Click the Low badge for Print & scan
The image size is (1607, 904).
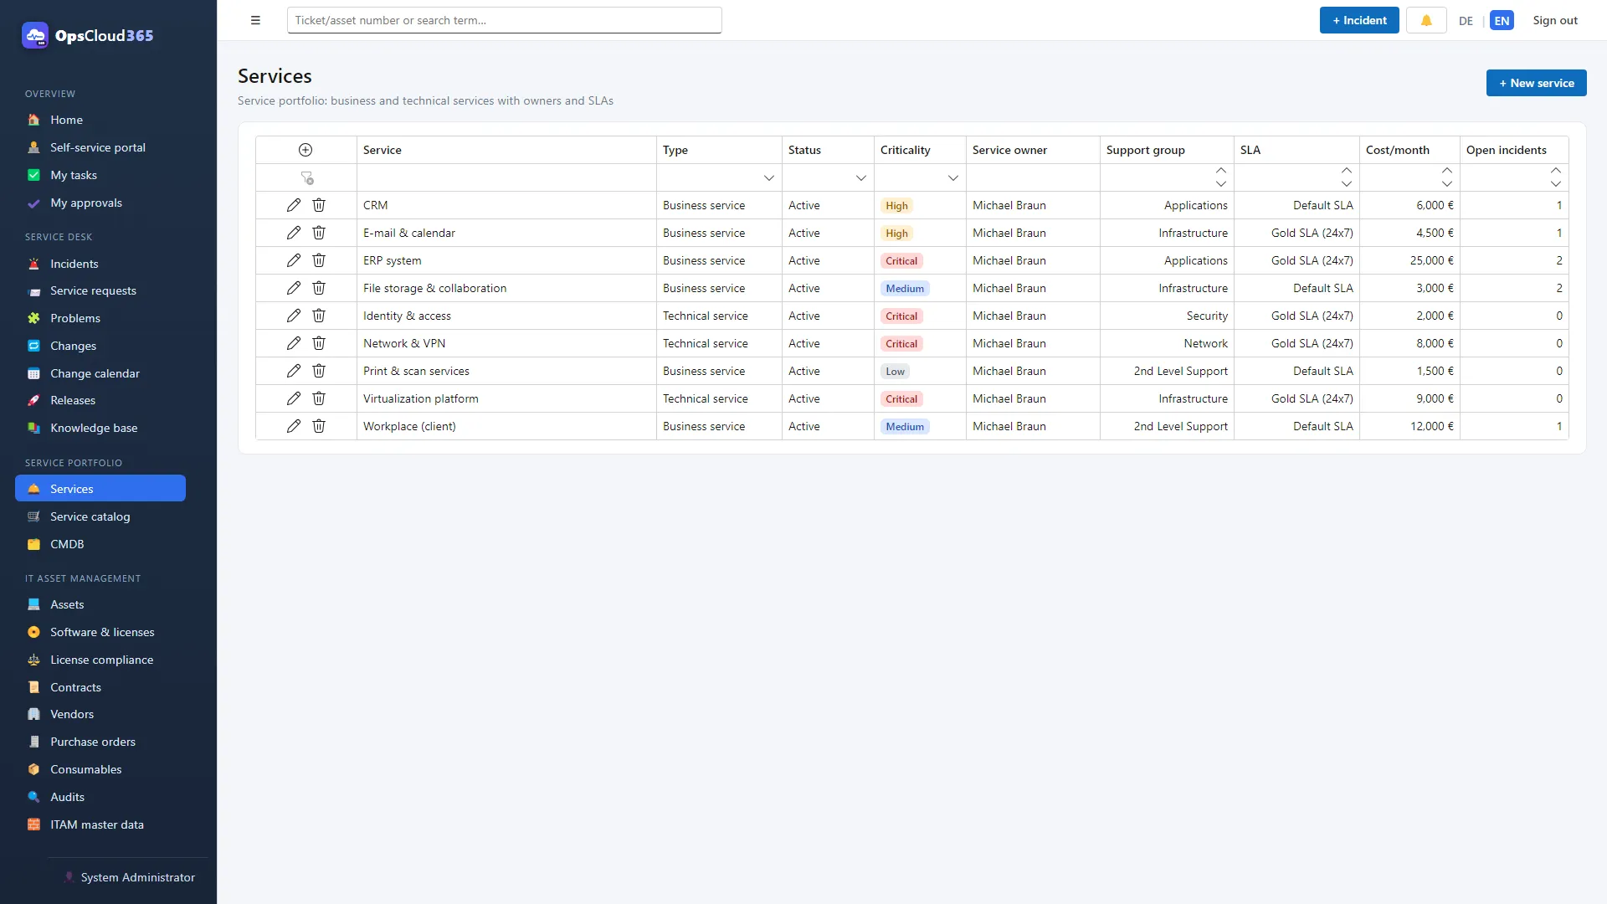tap(895, 371)
